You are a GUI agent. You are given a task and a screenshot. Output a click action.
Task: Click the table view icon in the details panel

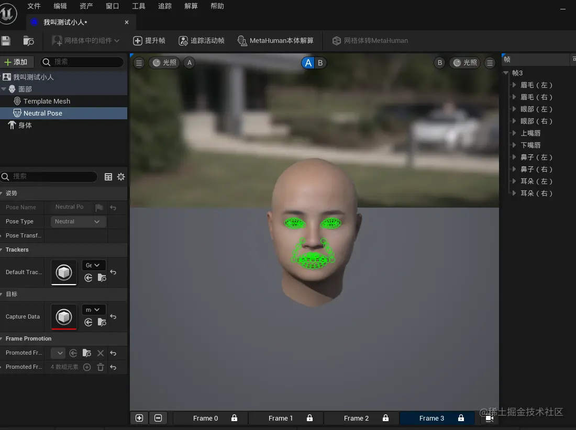tap(108, 177)
